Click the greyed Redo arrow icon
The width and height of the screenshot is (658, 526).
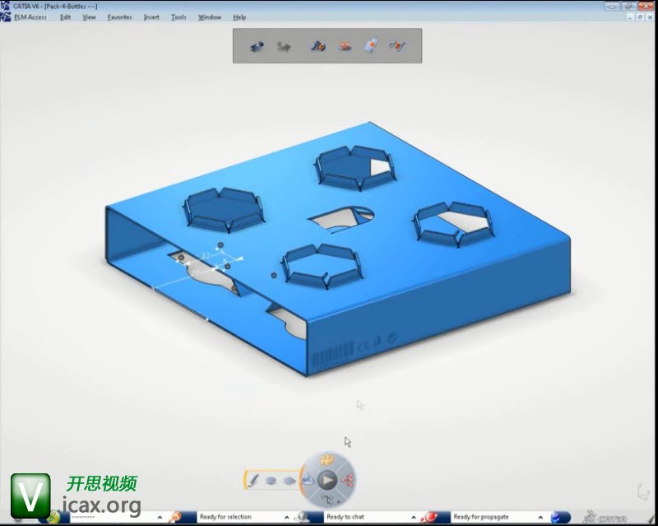285,46
